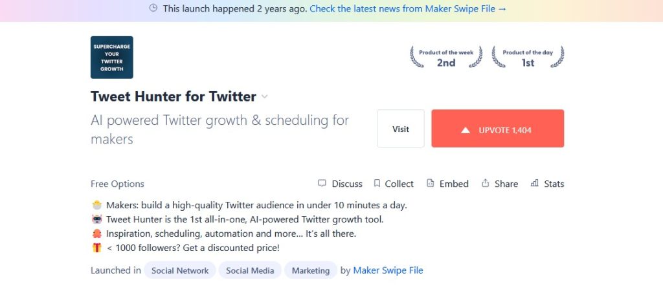
Task: Click the clock icon in top banner
Action: click(153, 8)
